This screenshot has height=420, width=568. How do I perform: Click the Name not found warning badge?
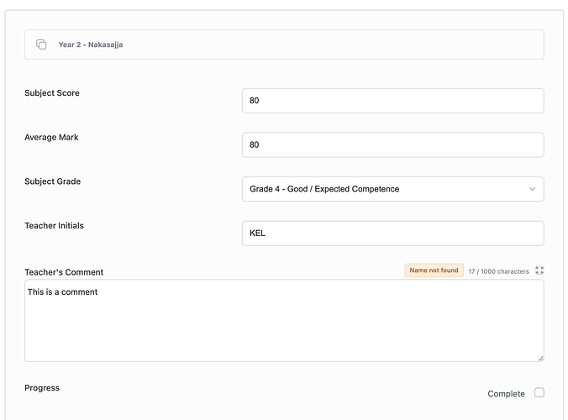tap(434, 270)
